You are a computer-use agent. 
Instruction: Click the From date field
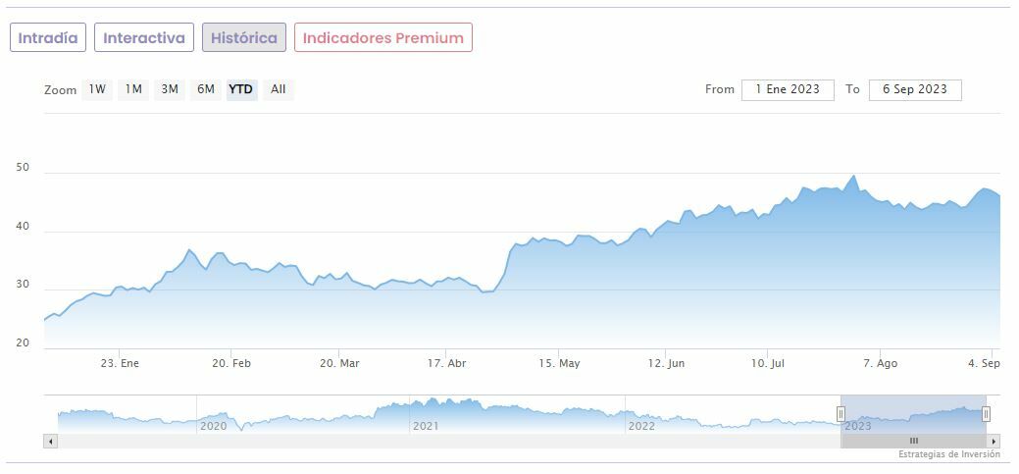pyautogui.click(x=788, y=89)
